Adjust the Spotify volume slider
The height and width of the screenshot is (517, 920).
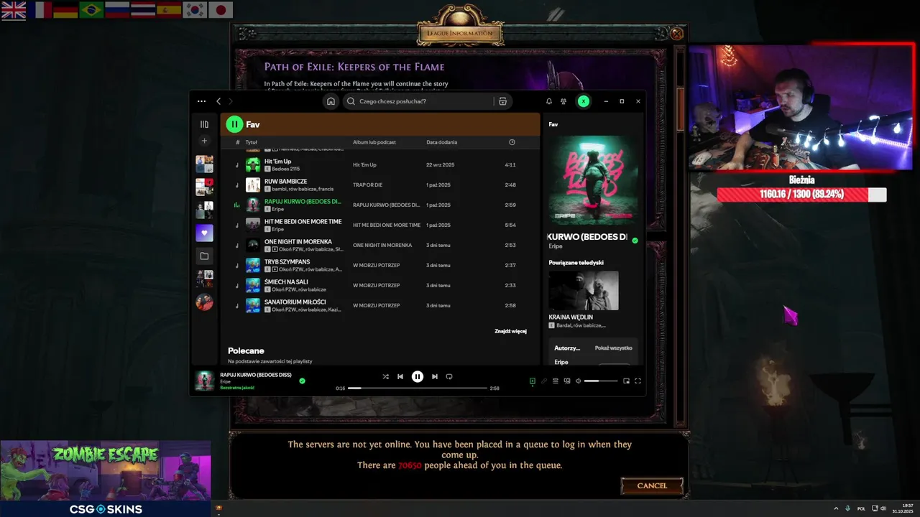point(601,381)
